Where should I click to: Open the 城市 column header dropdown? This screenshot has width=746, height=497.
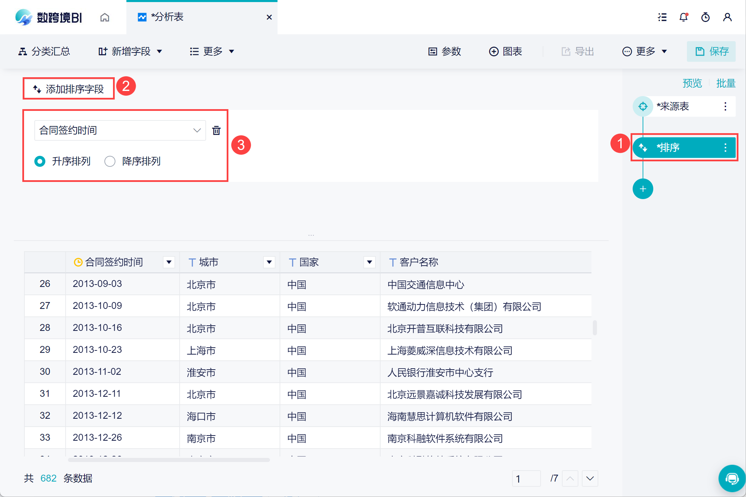(269, 262)
